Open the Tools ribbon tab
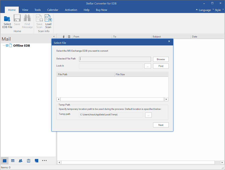The width and height of the screenshot is (225, 170). pos(37,10)
